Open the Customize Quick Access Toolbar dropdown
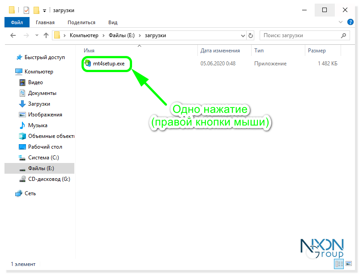This screenshot has height=274, width=359. tap(44, 11)
